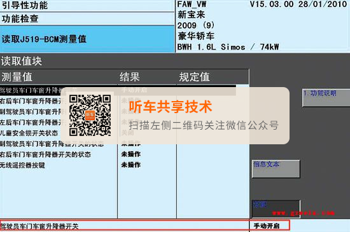Click the pressed dark button above the red URL
Image resolution: width=350 pixels, height=232 pixels.
tap(276, 208)
